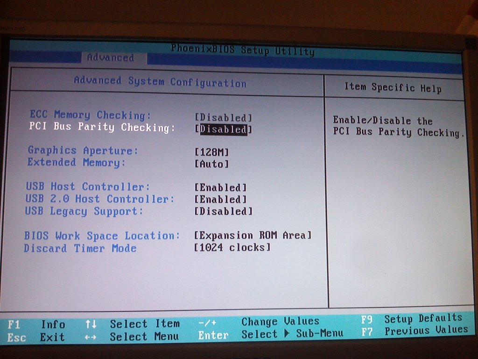Select the USB 2.0 Host Controller label
This screenshot has width=478, height=359.
100,199
